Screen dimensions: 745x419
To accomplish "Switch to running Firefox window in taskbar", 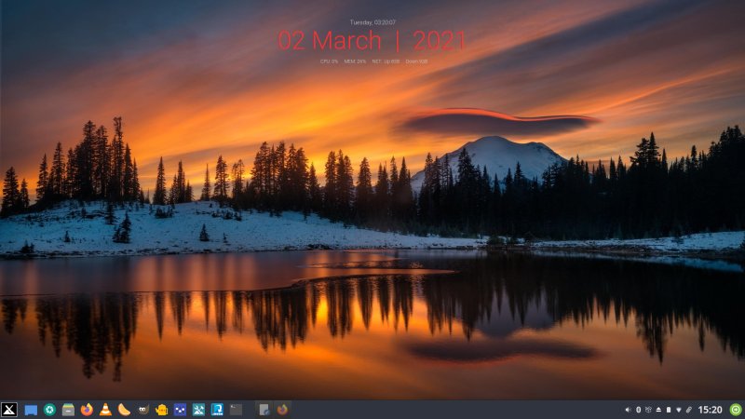I will [x=282, y=410].
